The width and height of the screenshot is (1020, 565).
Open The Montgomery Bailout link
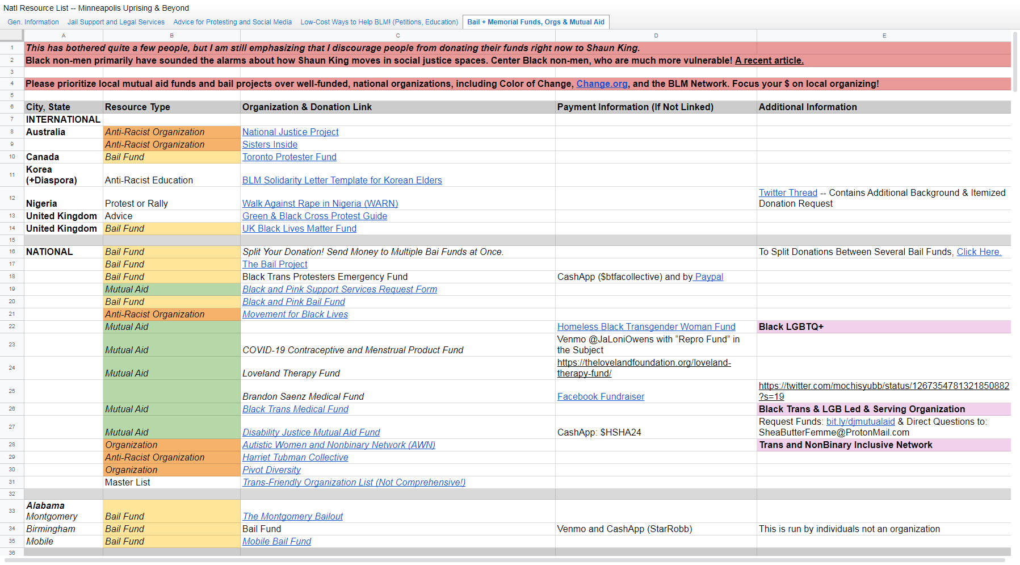[293, 516]
